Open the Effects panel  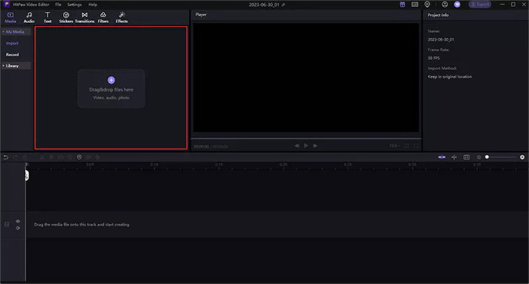122,17
